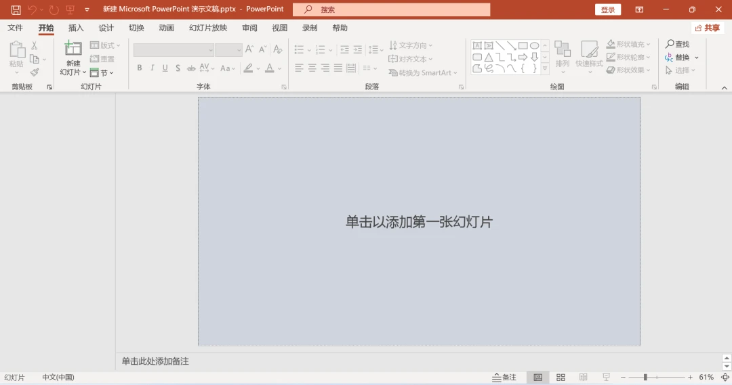The image size is (732, 385).
Task: Click the 新建幻灯片 new slide icon
Action: pyautogui.click(x=73, y=49)
